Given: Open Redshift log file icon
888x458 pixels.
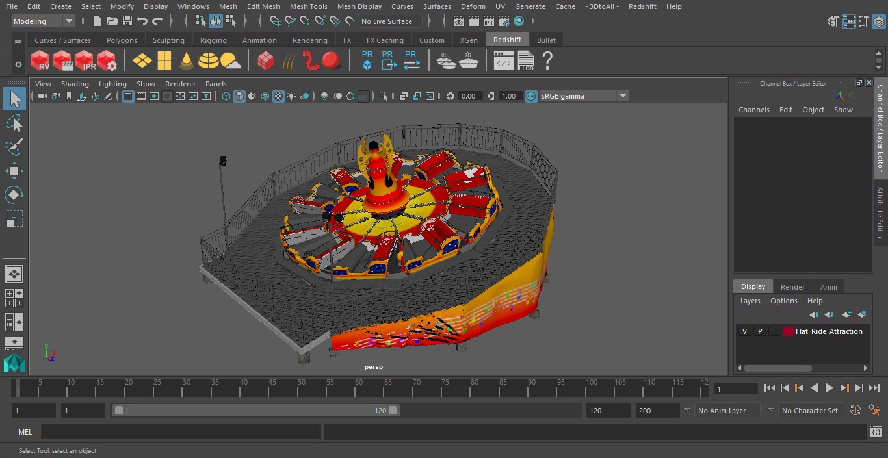Looking at the screenshot, I should 525,60.
